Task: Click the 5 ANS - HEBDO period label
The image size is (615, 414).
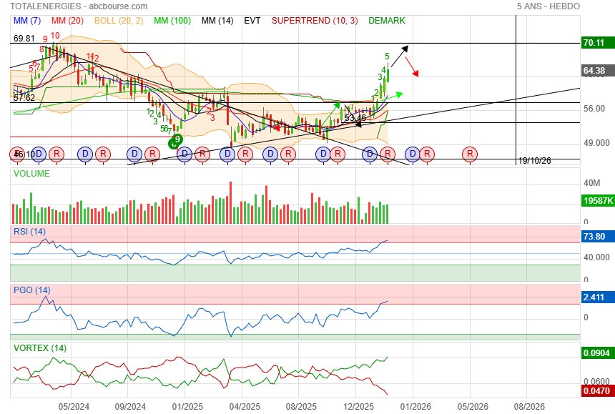Action: tap(548, 6)
